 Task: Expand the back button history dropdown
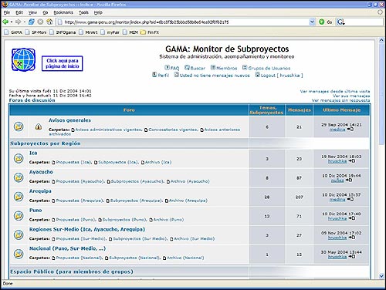click(12, 22)
